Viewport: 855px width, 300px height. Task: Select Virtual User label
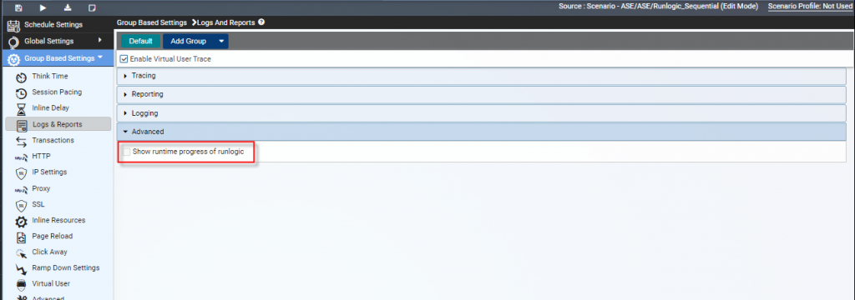[x=51, y=283]
